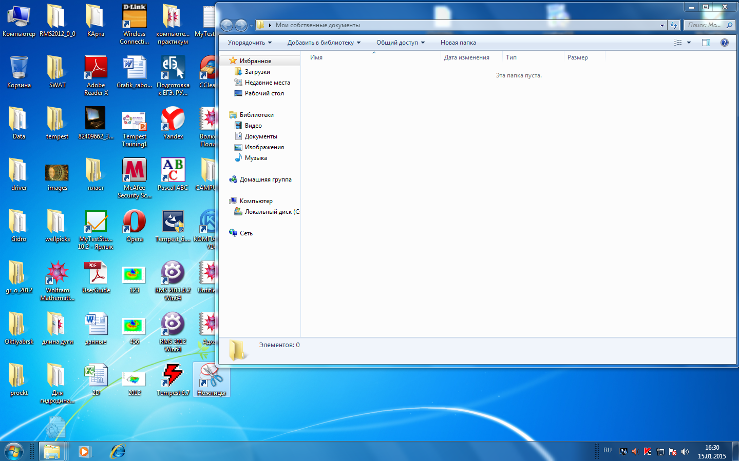Expand breadcrumb arrow before Мои собственные документы
This screenshot has width=739, height=461.
(270, 25)
